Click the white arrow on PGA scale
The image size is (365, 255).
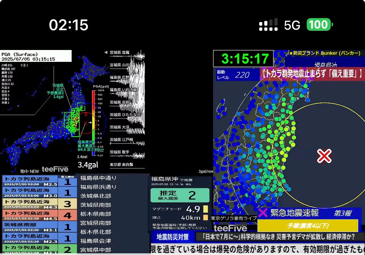click(x=90, y=123)
